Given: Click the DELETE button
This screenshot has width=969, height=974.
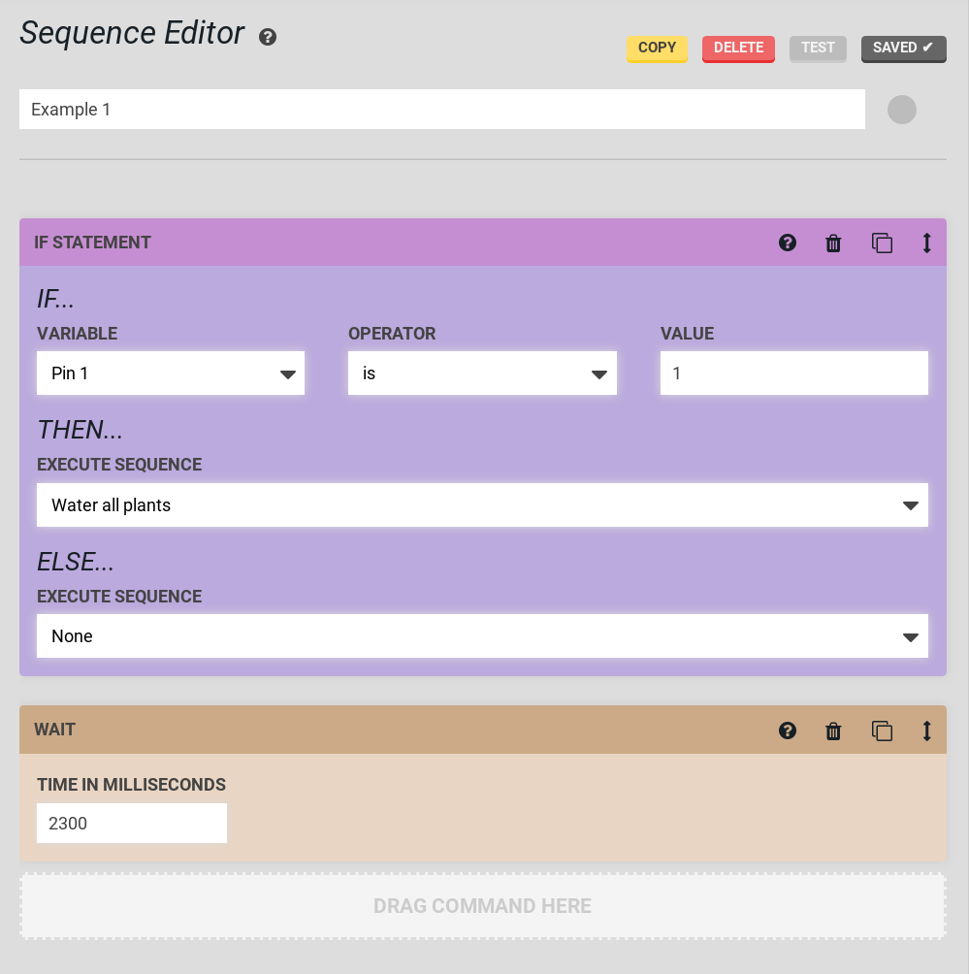Looking at the screenshot, I should click(x=738, y=48).
